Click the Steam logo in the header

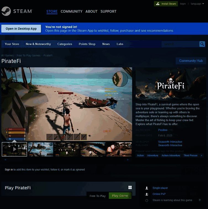point(17,11)
